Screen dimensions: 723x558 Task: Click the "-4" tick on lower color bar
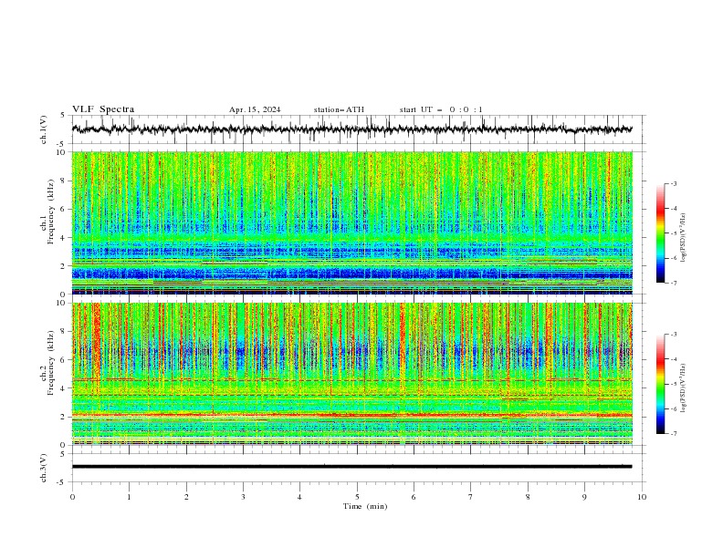coord(674,359)
